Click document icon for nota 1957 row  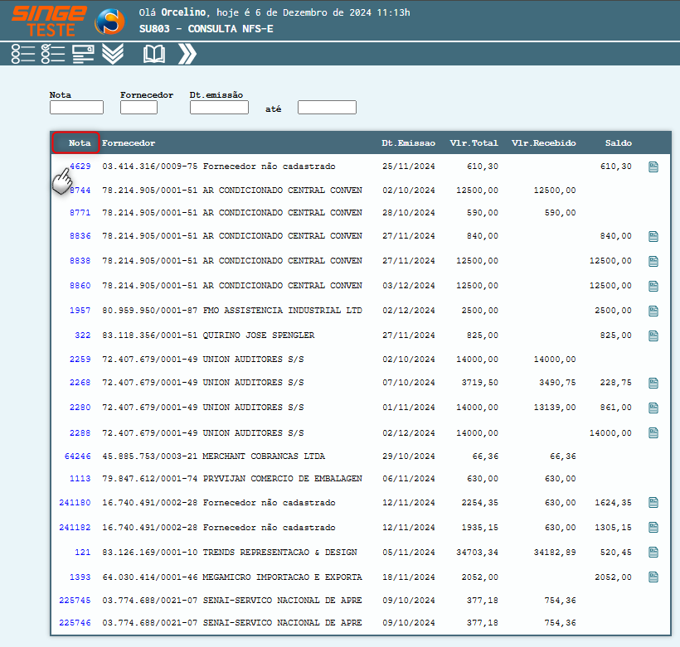pos(653,311)
